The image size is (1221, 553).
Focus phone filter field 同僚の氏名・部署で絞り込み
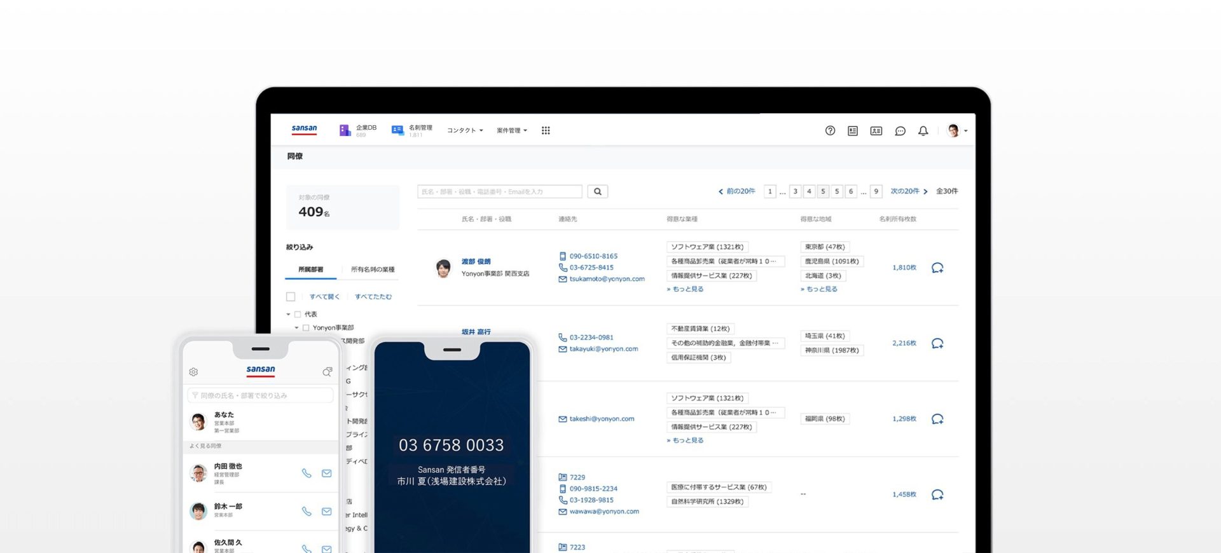tap(261, 395)
